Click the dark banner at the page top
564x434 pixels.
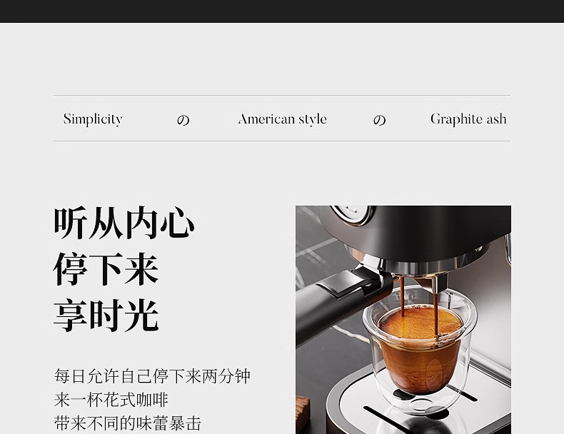click(x=282, y=11)
